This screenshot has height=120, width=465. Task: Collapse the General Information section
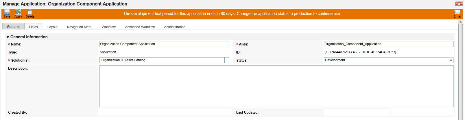point(8,37)
